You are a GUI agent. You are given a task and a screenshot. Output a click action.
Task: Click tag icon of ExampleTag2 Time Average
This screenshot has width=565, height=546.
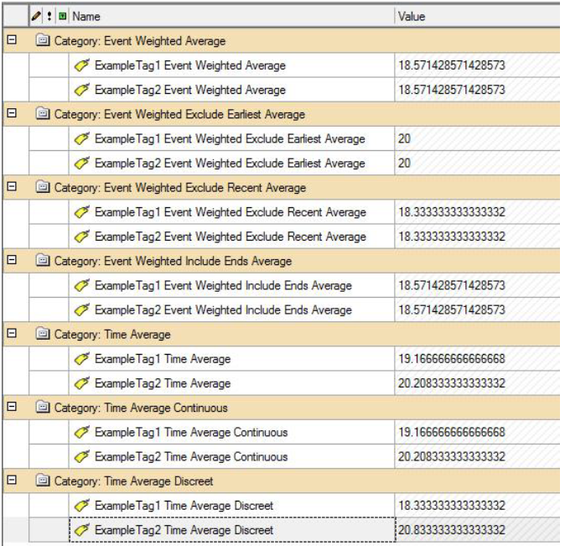pyautogui.click(x=82, y=383)
